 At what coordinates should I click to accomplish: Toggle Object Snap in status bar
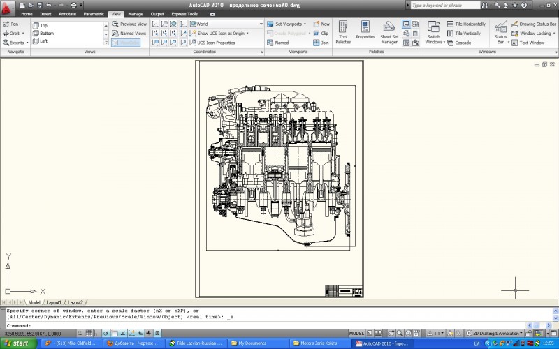115,334
